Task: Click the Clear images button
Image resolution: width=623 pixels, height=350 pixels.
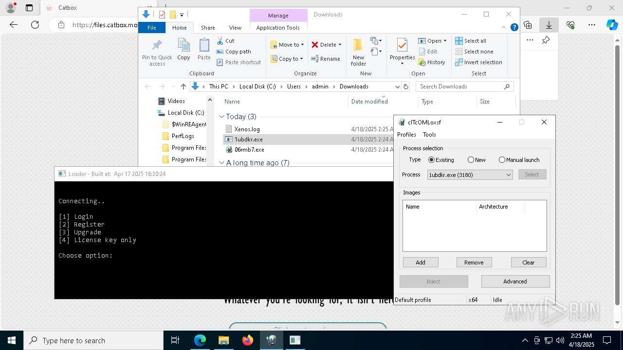Action: point(529,262)
